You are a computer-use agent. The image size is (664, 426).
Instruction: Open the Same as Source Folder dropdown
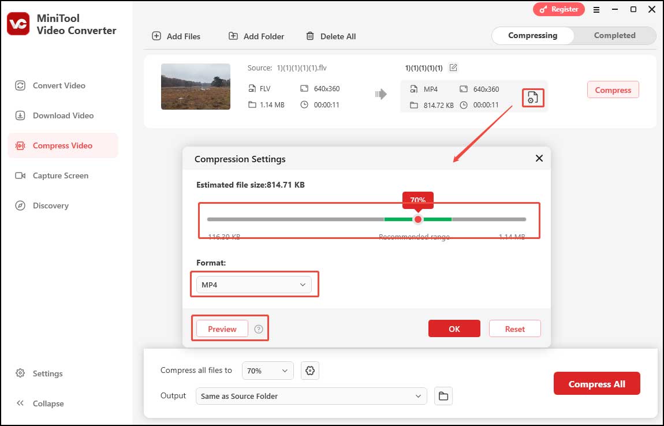pyautogui.click(x=311, y=396)
